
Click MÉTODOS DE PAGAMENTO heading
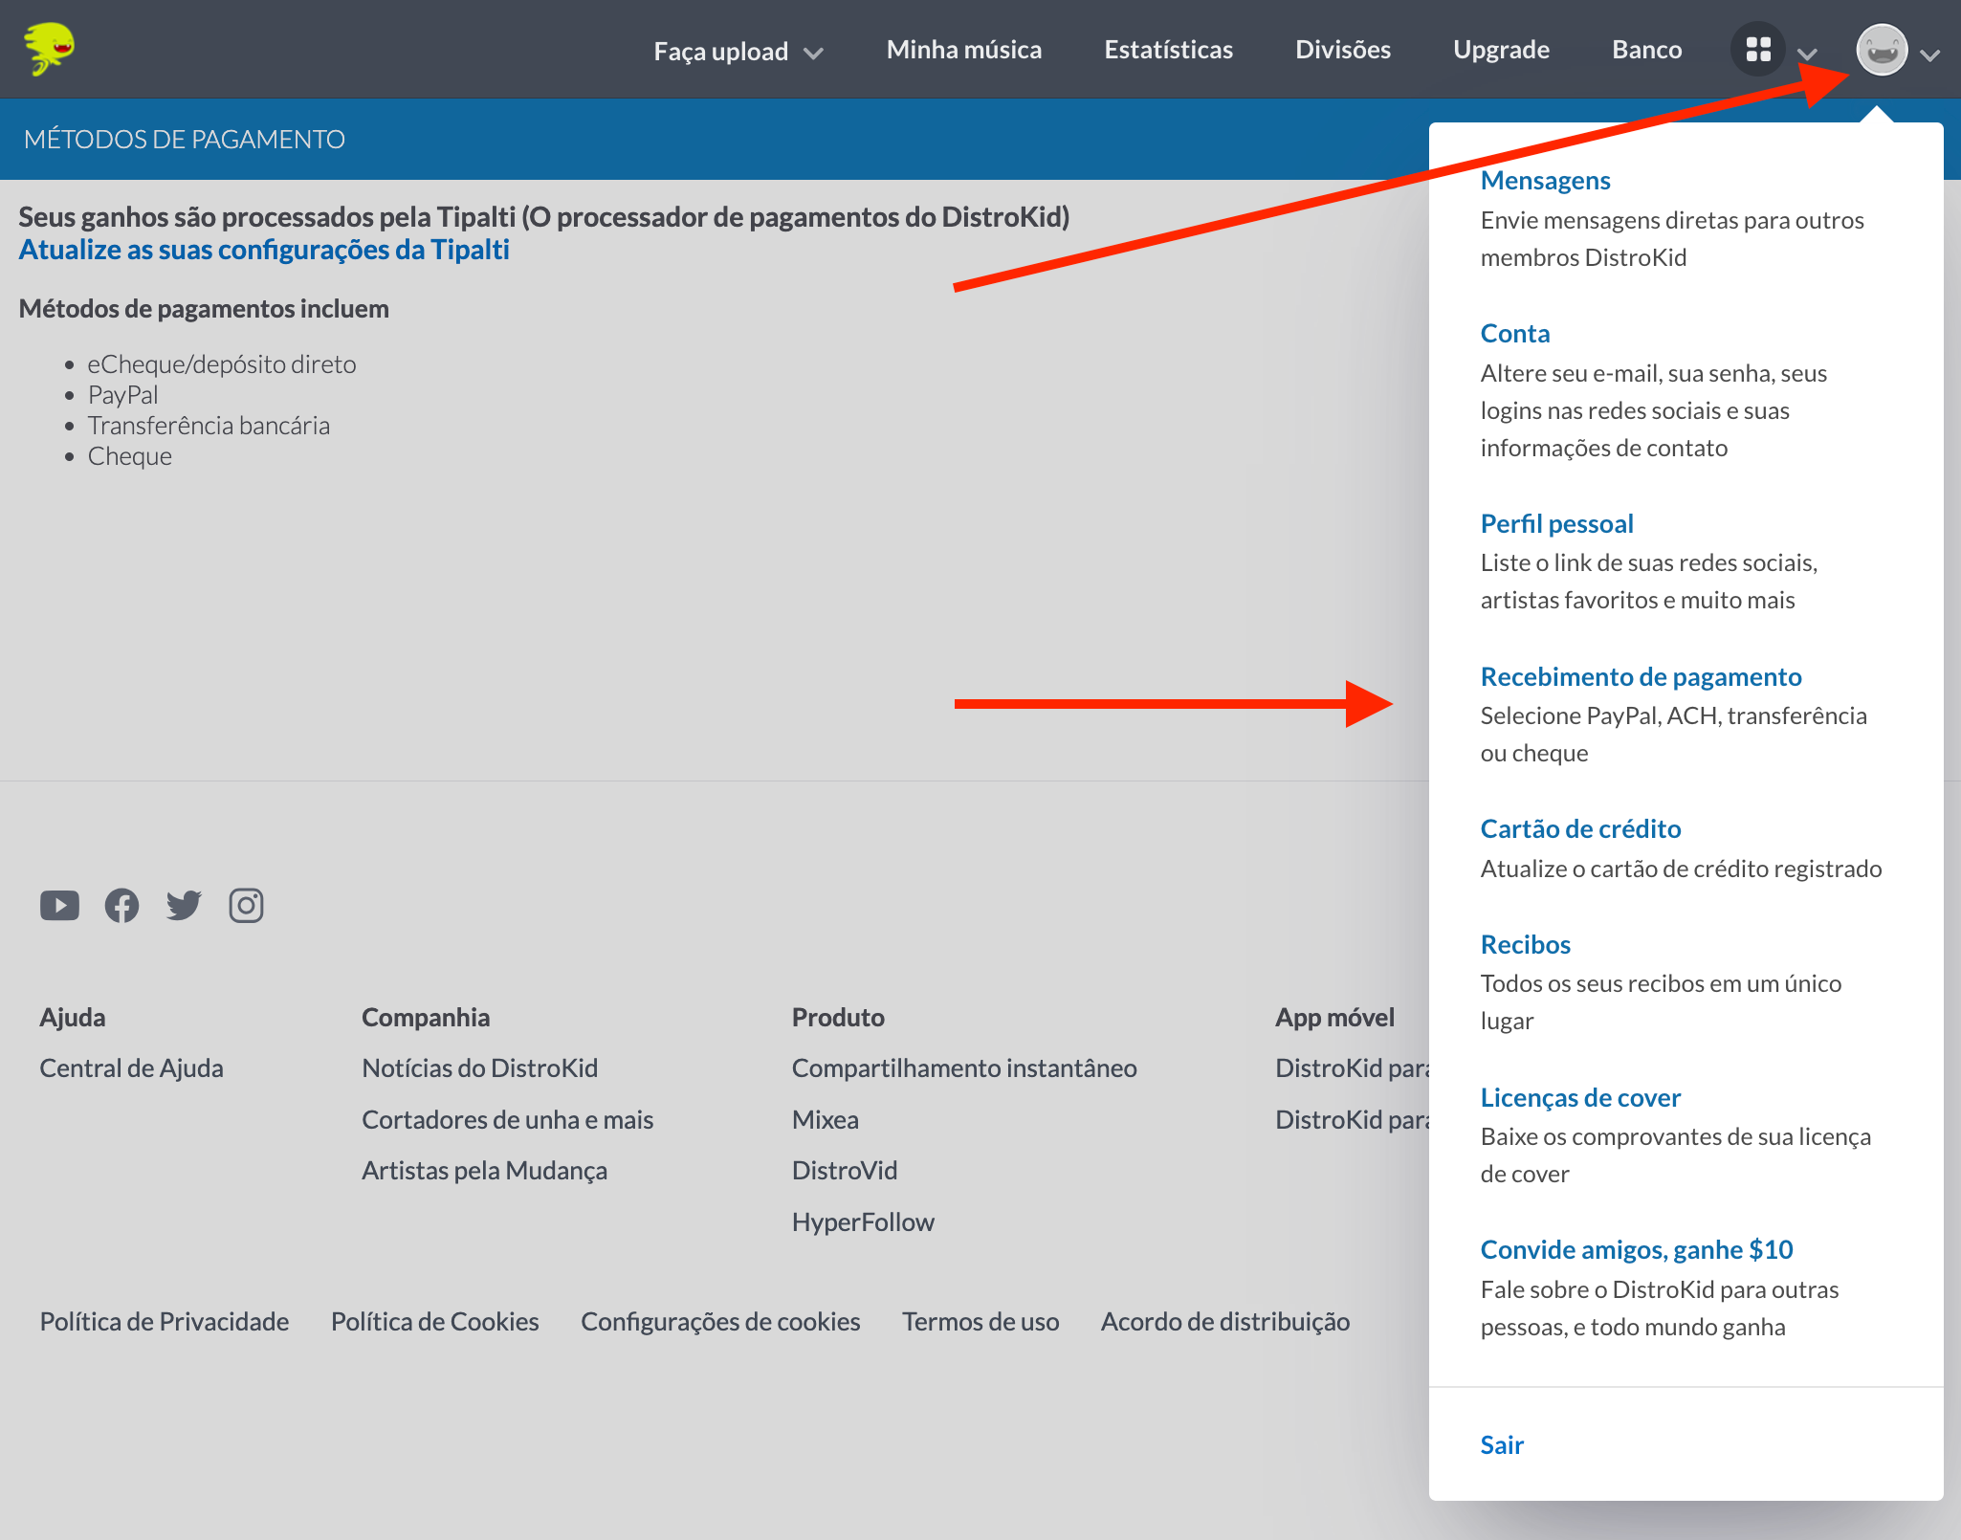pyautogui.click(x=185, y=139)
